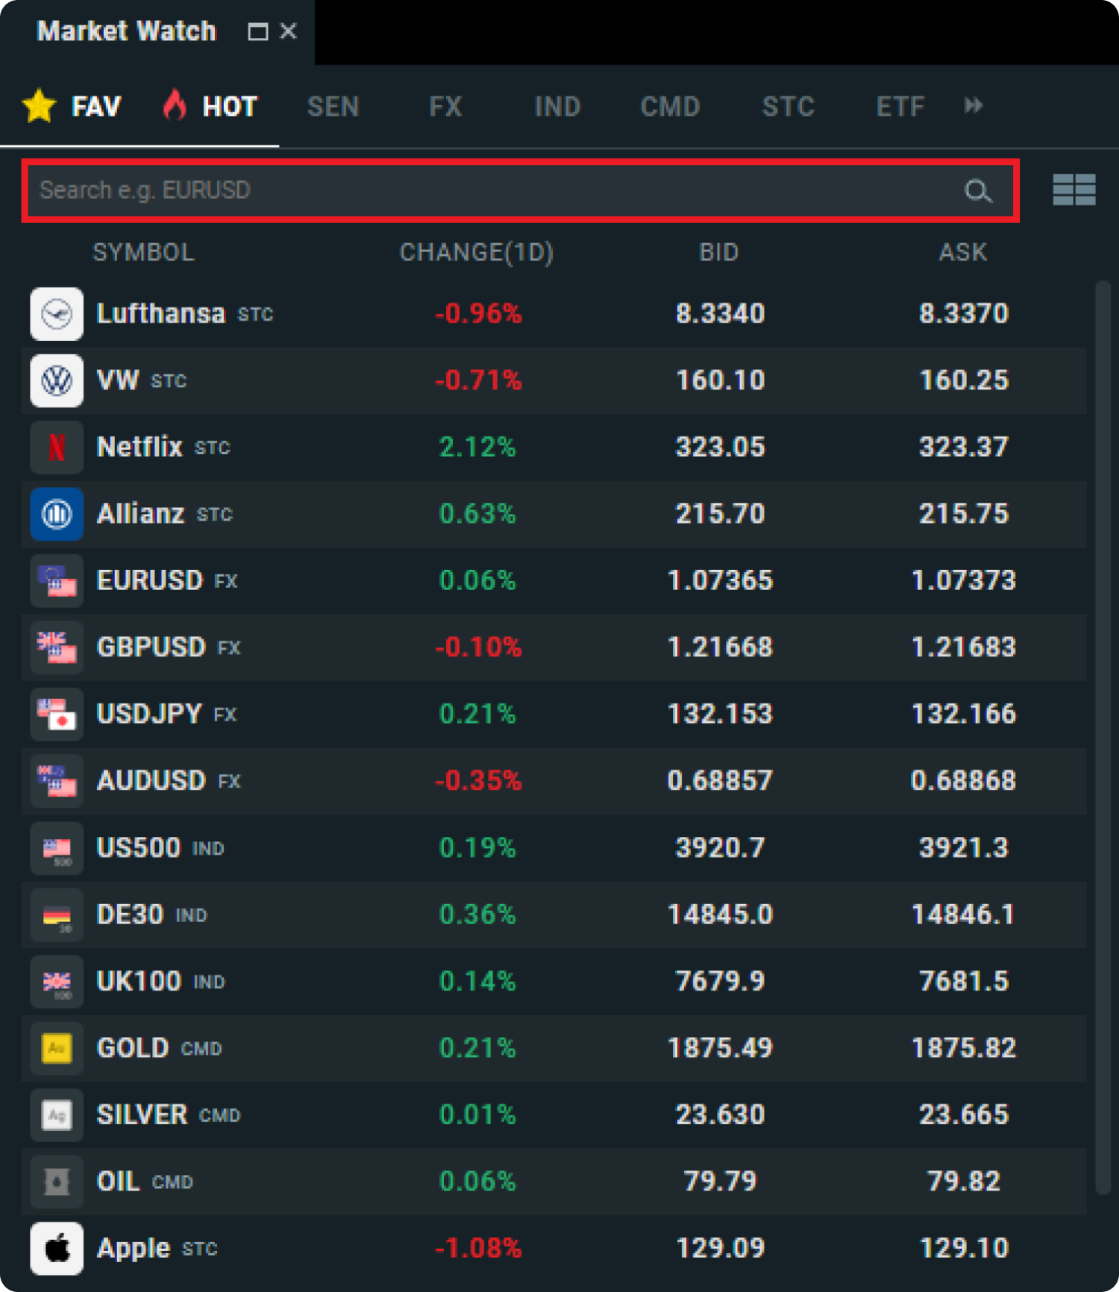Maximize the Market Watch panel

click(x=258, y=31)
